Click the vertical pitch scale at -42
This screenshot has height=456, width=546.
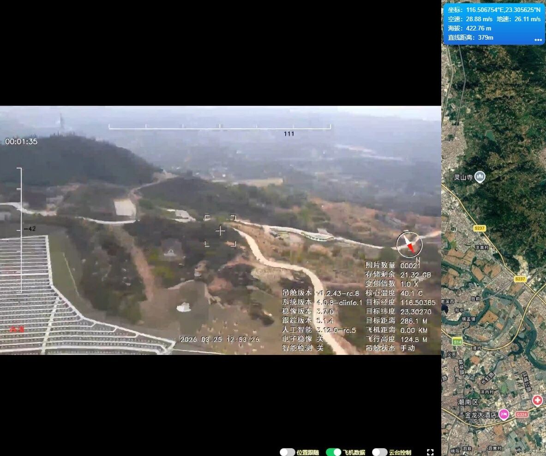20,229
